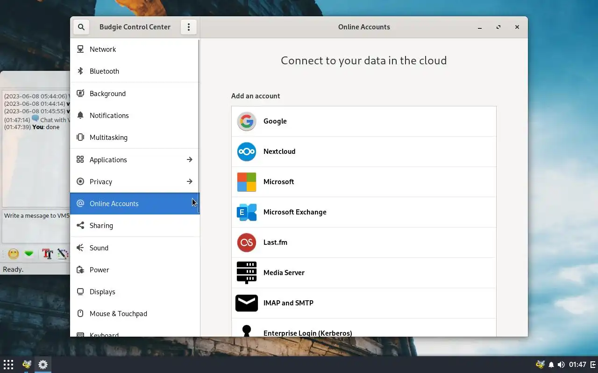The image size is (598, 373).
Task: Click the Applications grid icon in sidebar
Action: [80, 159]
